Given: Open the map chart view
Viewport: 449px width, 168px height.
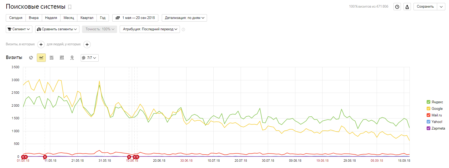Looking at the screenshot, I should [72, 58].
